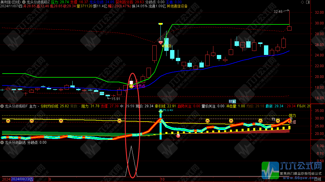Click the window restore icon at top right
Image resolution: width=325 pixels, height=182 pixels.
(308, 2)
